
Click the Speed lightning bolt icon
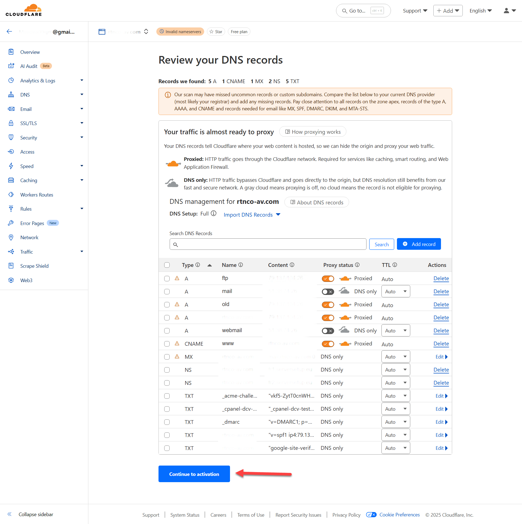coord(11,166)
